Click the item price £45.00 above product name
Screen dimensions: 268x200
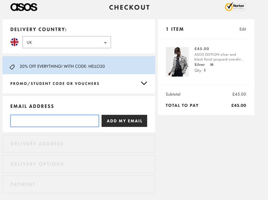click(202, 49)
